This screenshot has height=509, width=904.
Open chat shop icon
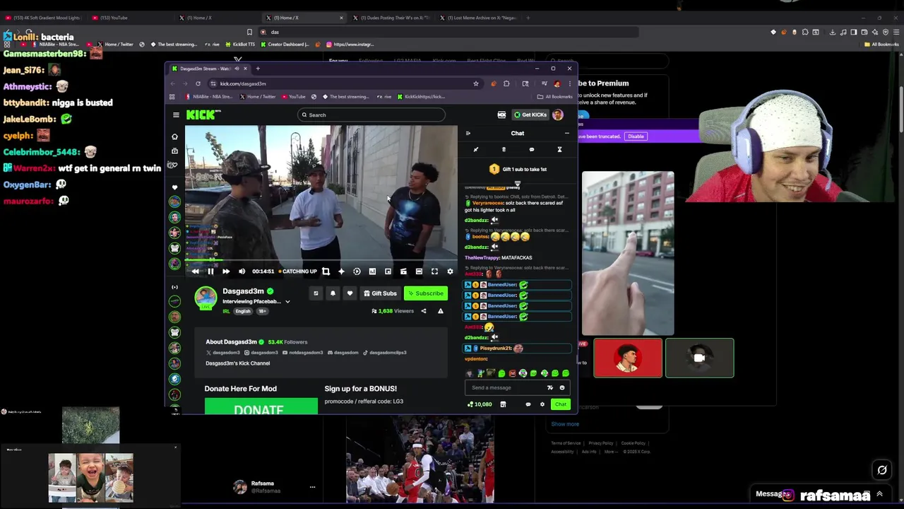tap(503, 404)
